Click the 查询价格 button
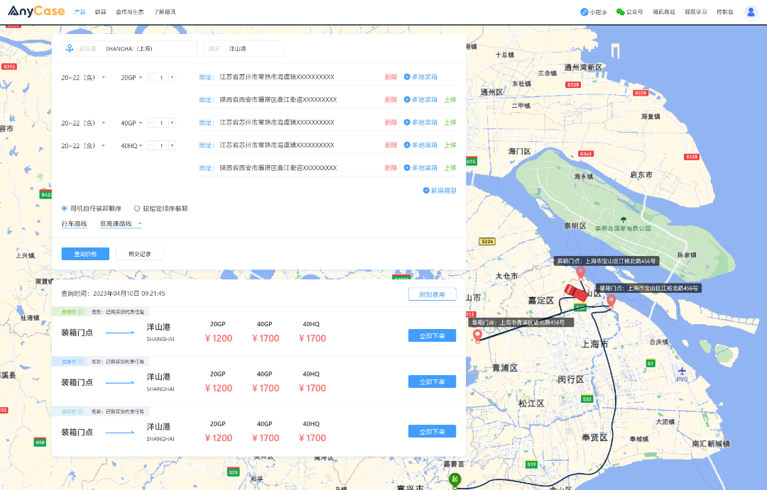767x490 pixels. (85, 254)
